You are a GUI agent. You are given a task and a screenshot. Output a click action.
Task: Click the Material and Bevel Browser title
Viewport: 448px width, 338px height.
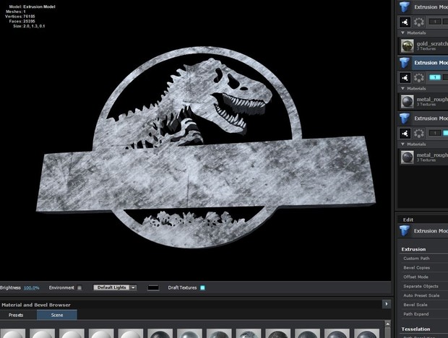[x=36, y=305]
